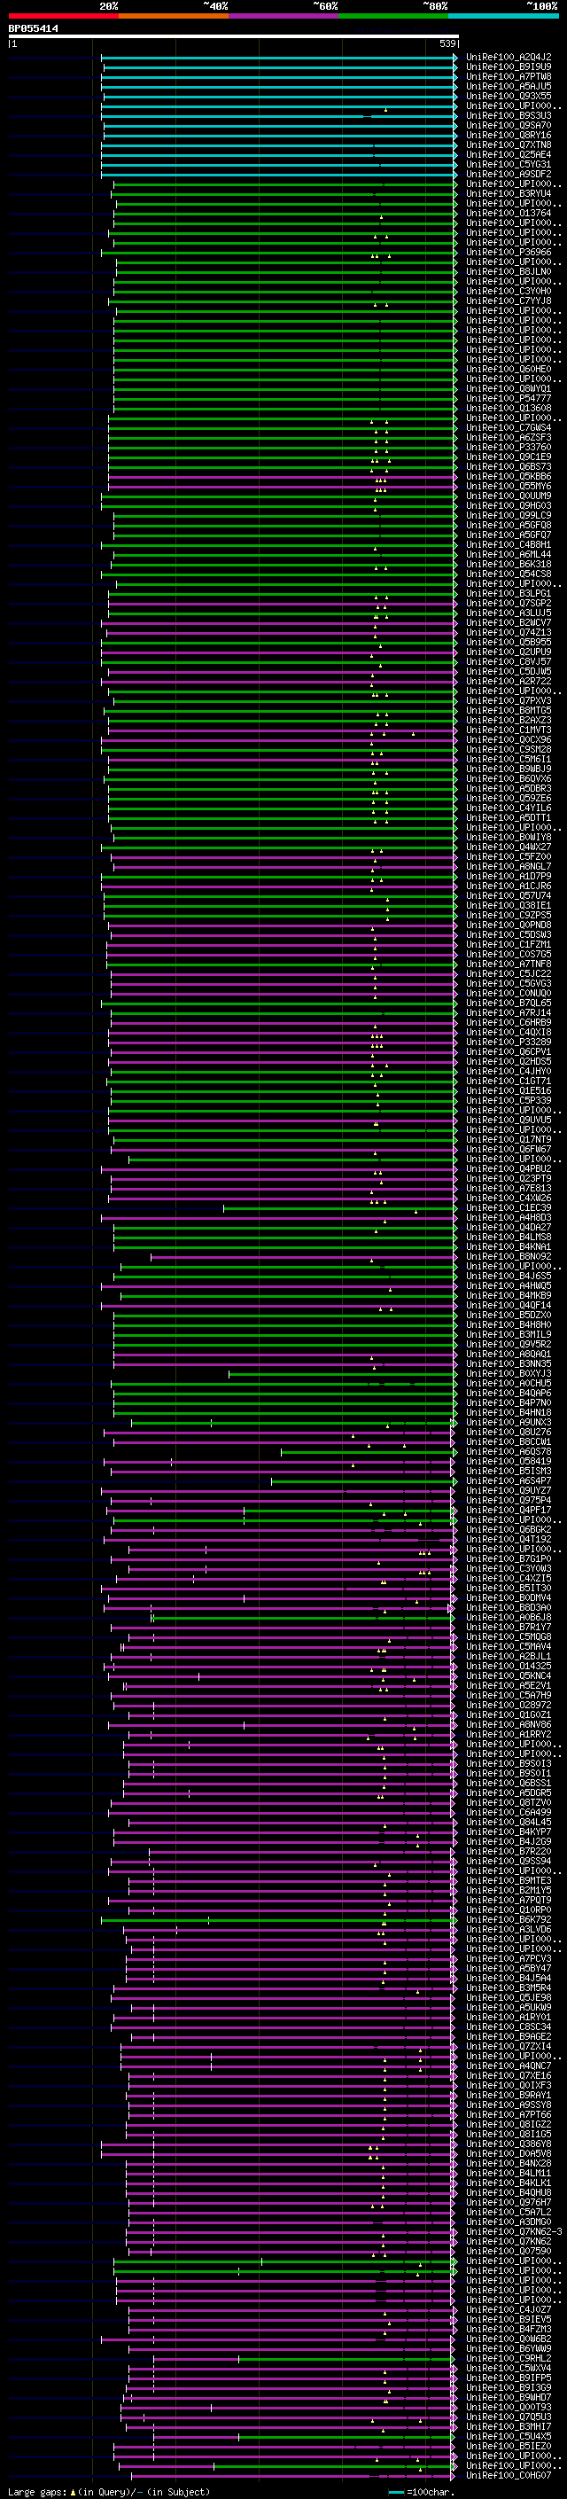Open hit UniRef100_B9I9U9
The height and width of the screenshot is (2499, 567).
click(x=509, y=67)
